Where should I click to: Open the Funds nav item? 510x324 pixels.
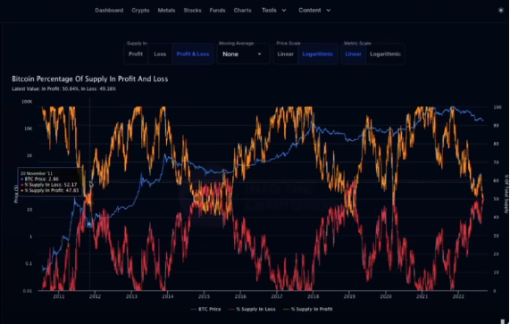point(217,11)
